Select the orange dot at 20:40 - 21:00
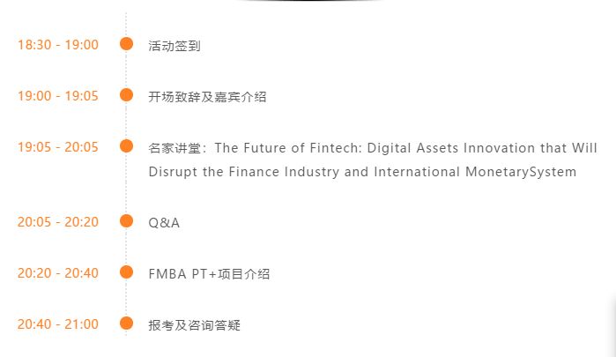The height and width of the screenshot is (357, 616). (x=126, y=324)
